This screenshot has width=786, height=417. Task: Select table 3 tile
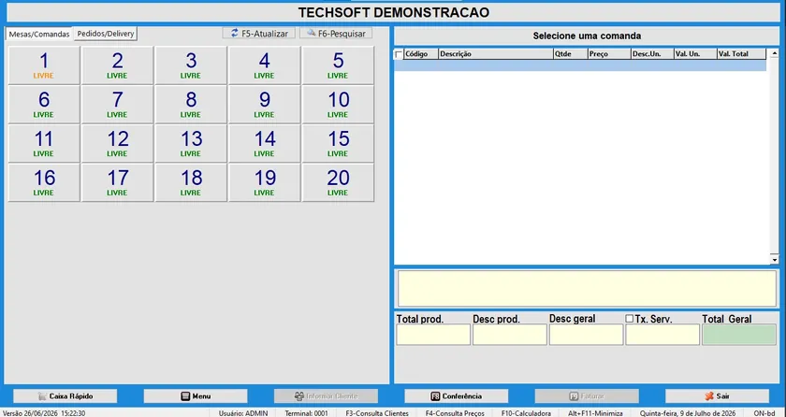(x=191, y=65)
